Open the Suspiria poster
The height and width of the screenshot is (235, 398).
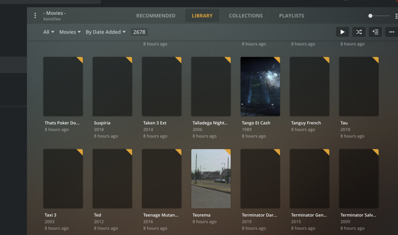tap(112, 87)
